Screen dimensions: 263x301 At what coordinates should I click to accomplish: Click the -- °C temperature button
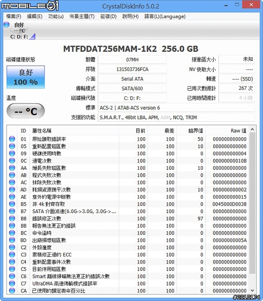26,111
